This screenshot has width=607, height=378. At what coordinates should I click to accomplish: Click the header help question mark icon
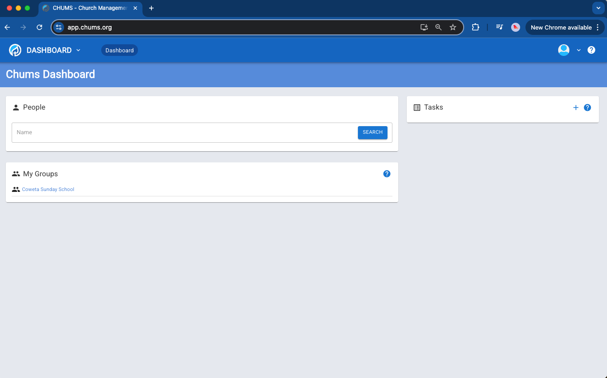coord(591,50)
